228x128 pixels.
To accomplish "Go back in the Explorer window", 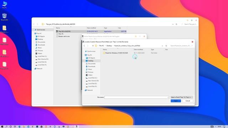I will (x=34, y=24).
